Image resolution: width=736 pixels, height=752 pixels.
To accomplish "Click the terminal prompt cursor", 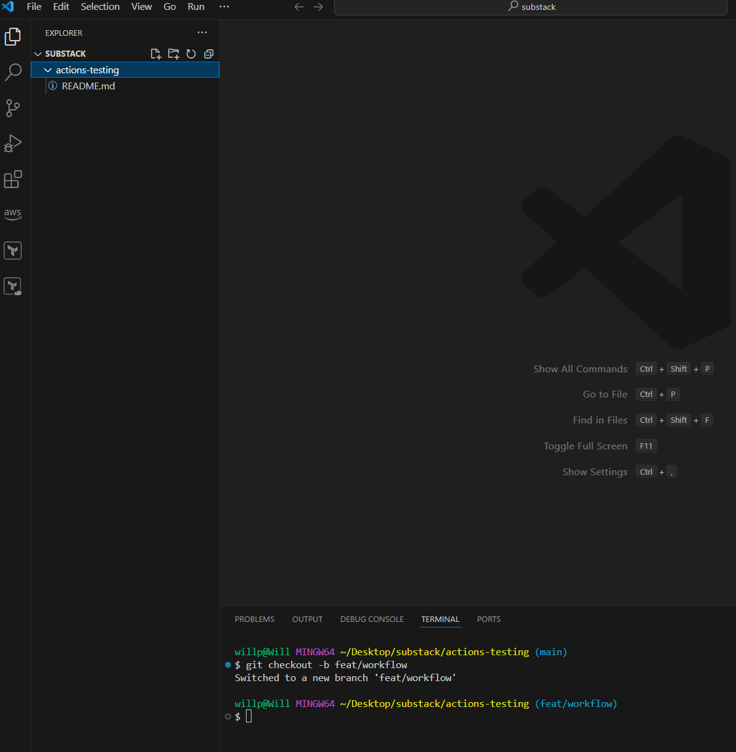I will coord(249,716).
